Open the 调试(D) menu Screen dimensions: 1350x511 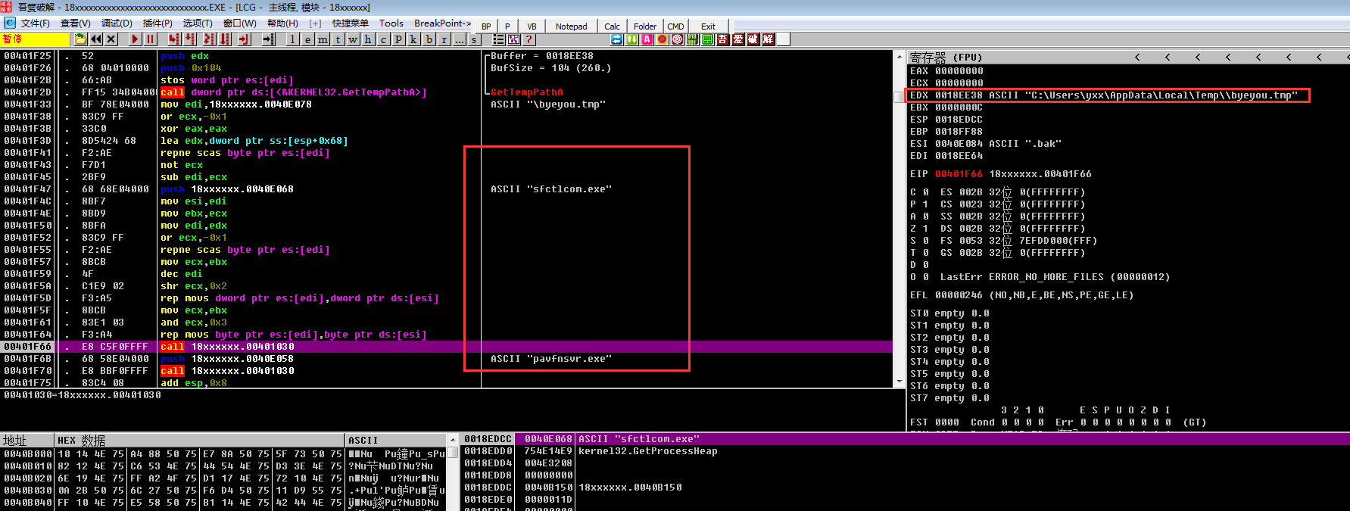pos(117,23)
